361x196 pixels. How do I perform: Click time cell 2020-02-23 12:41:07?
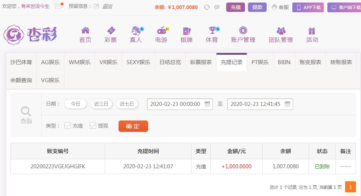tap(148, 166)
